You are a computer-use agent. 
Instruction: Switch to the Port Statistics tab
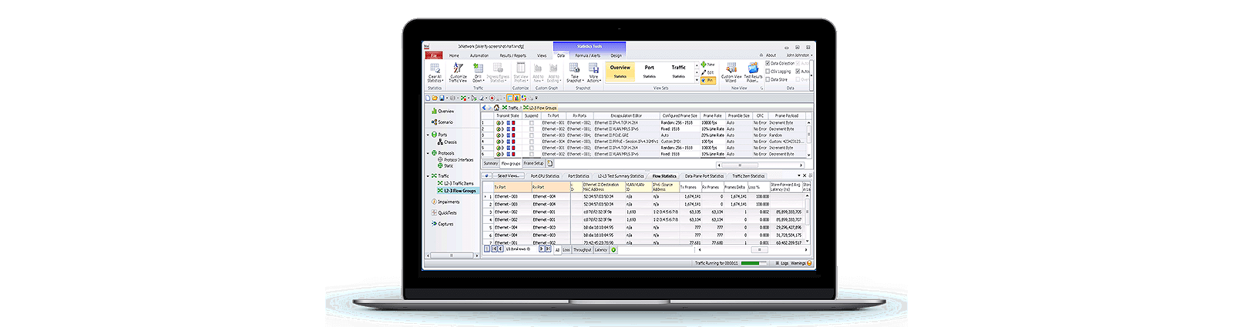pos(579,176)
